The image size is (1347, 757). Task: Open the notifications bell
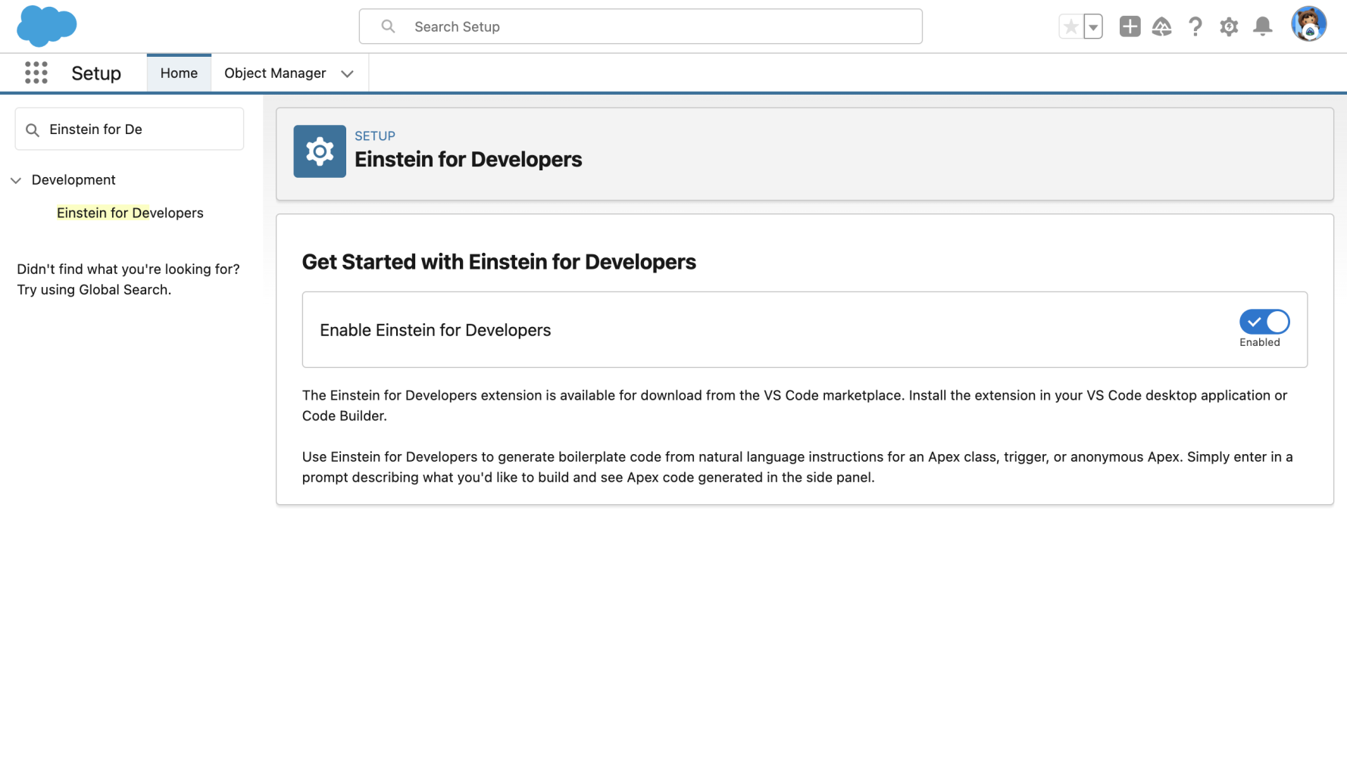coord(1262,26)
